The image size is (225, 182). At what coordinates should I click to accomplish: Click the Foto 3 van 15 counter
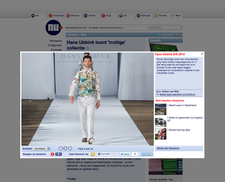[x=85, y=149]
